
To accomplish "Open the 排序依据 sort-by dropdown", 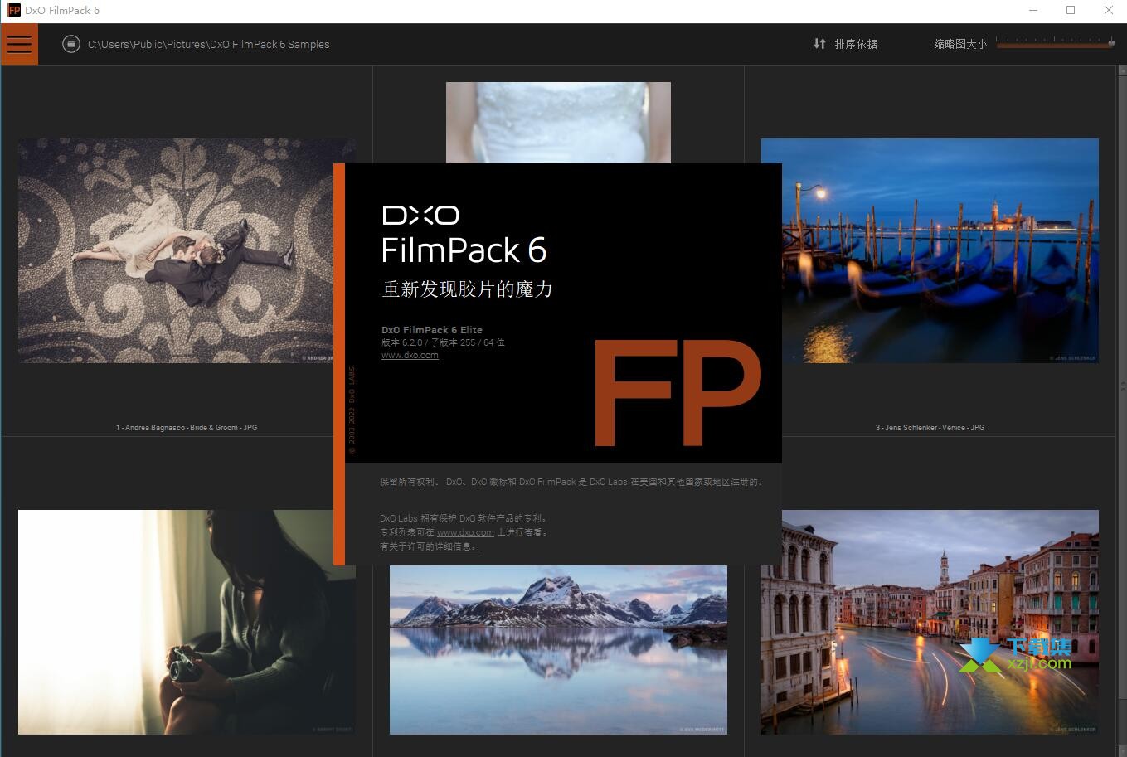I will pos(845,44).
